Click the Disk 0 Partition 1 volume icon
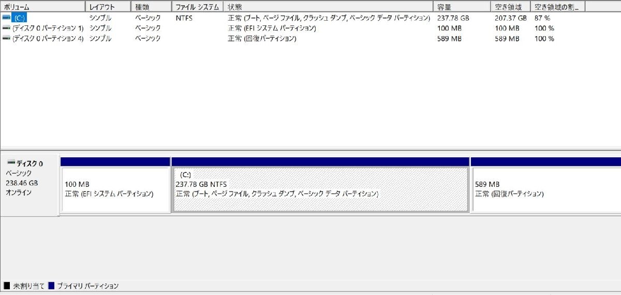 (6, 28)
